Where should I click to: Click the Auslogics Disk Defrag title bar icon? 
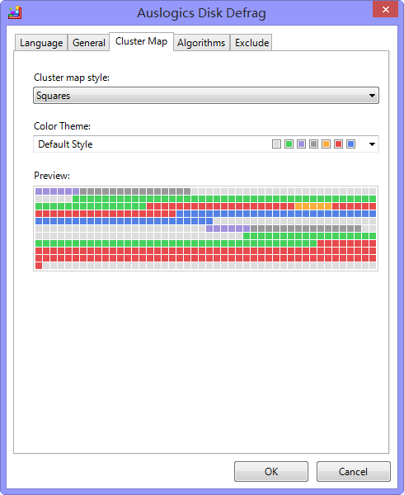click(15, 13)
